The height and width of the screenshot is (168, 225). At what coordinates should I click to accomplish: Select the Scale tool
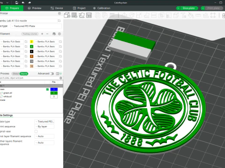[139, 15]
